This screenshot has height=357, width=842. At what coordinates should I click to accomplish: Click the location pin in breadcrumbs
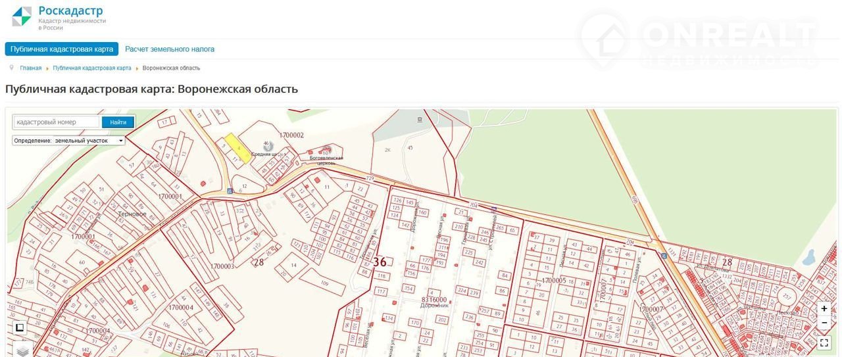tap(12, 68)
